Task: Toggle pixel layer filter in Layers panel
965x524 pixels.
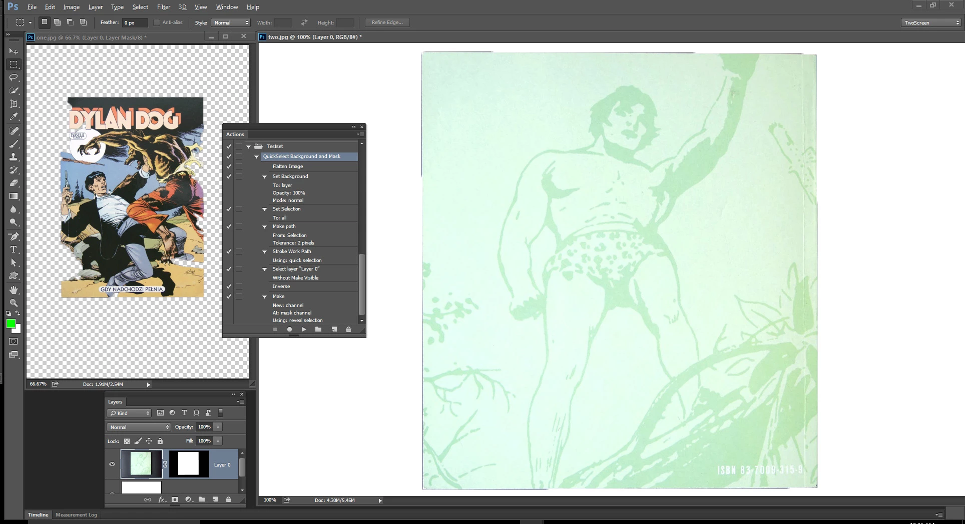Action: 160,413
